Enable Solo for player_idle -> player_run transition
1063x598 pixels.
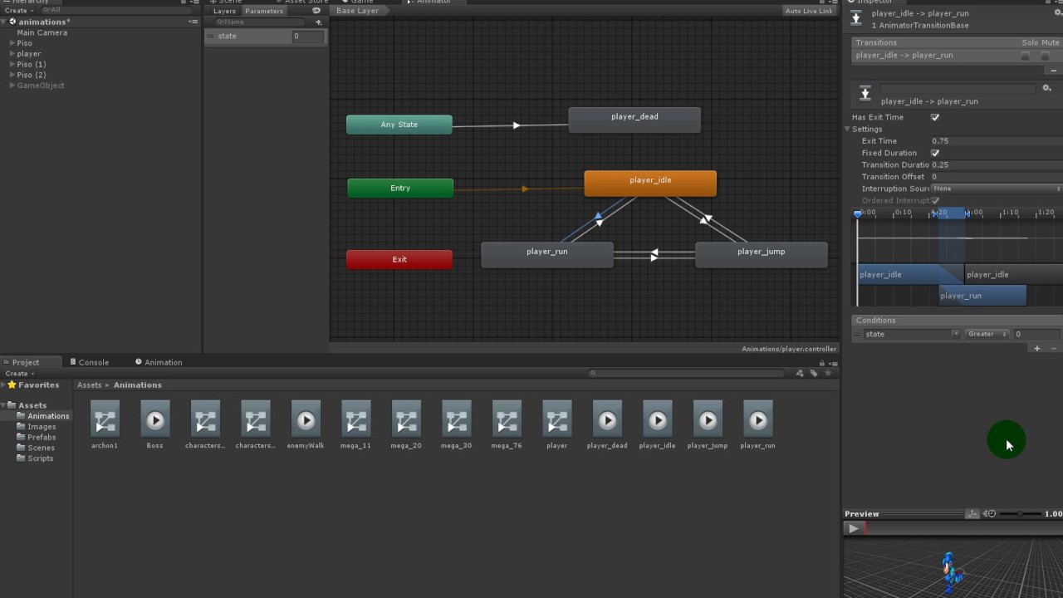1025,56
